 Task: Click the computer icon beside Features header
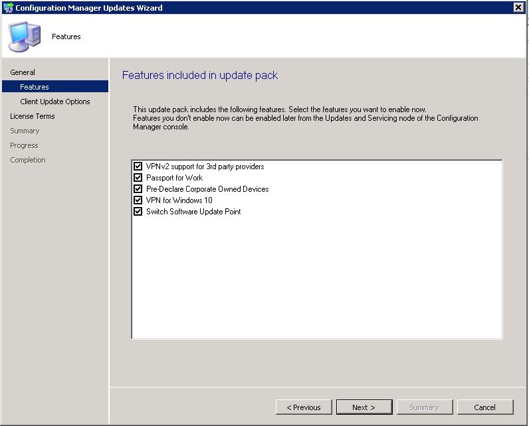(25, 36)
